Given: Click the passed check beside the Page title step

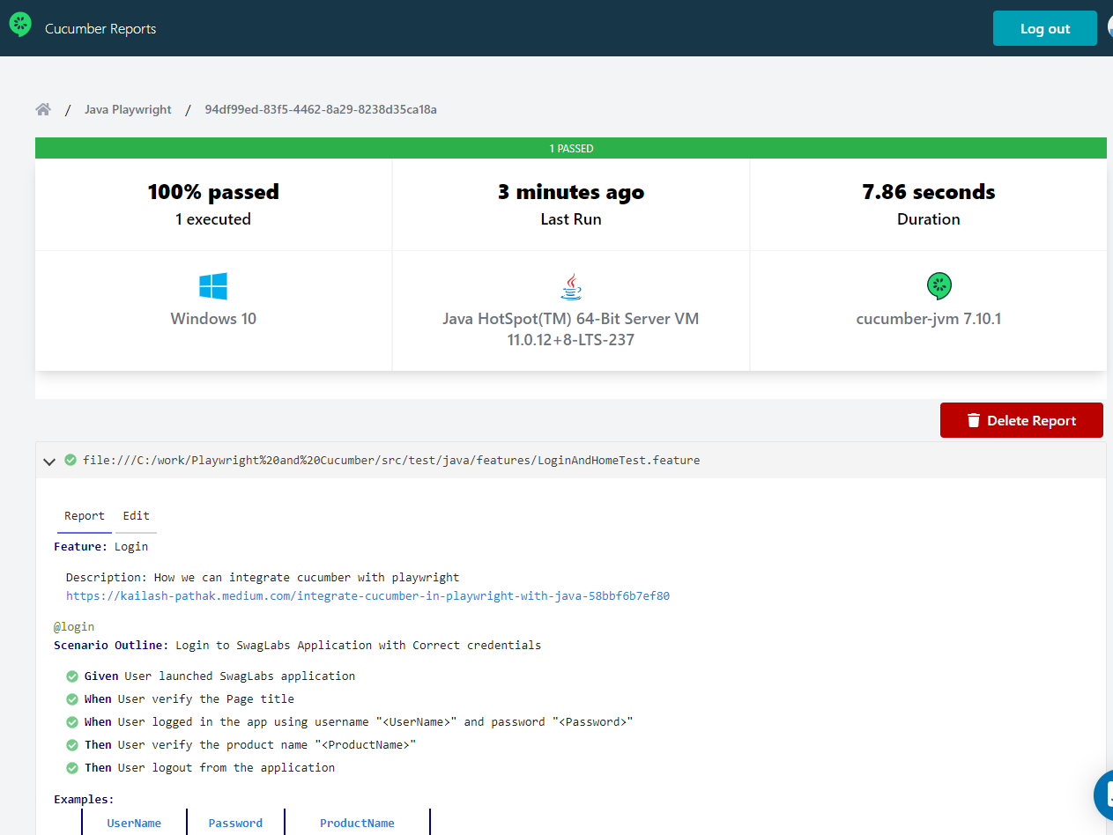Looking at the screenshot, I should pos(72,698).
